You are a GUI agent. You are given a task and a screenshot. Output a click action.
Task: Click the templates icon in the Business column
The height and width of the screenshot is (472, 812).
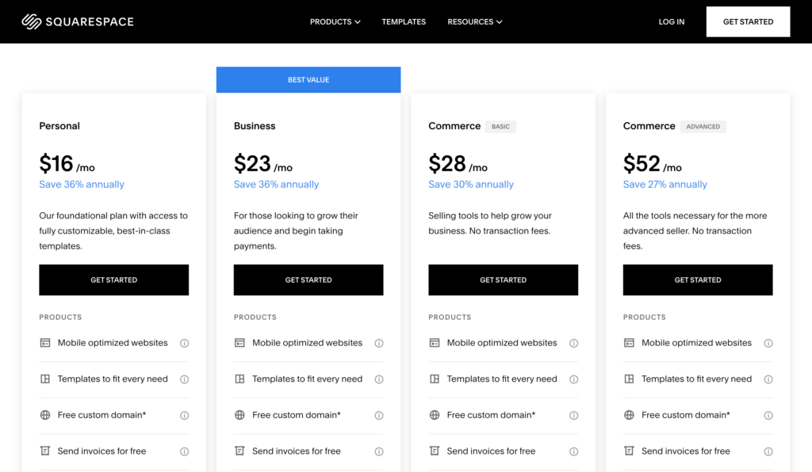pyautogui.click(x=240, y=379)
